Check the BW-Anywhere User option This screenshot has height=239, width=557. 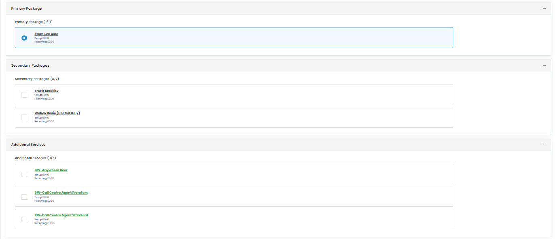pos(24,174)
